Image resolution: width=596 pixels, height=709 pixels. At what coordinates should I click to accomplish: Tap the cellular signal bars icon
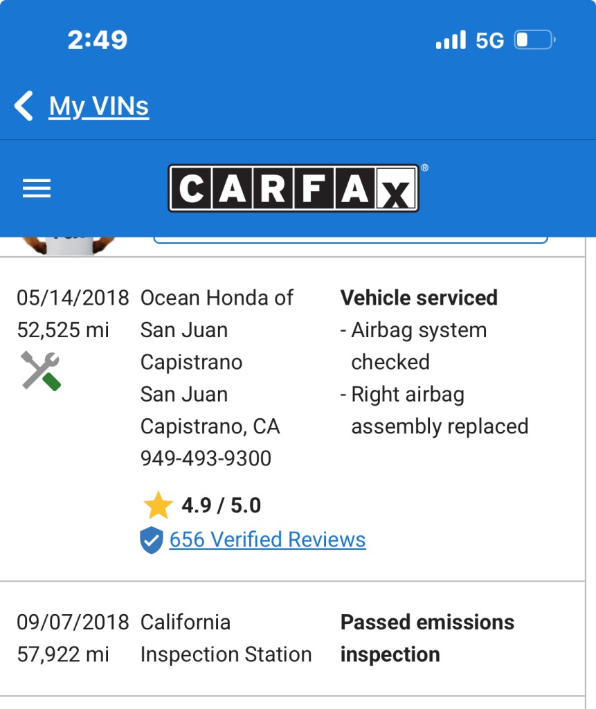point(451,39)
